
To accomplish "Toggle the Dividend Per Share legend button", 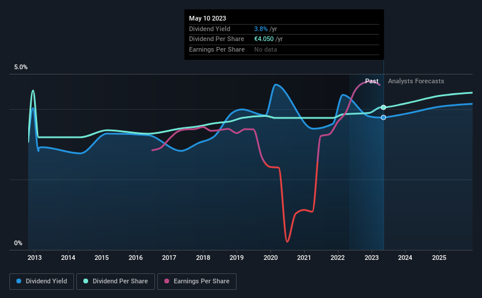I will pos(116,282).
